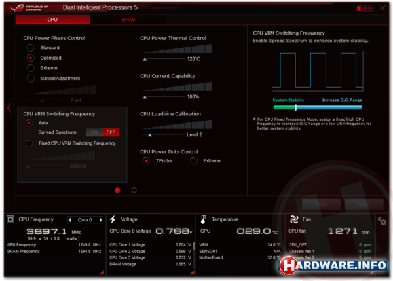Turn Spread Spectrum OFF
Viewport: 393px width, 281px height.
tap(111, 132)
